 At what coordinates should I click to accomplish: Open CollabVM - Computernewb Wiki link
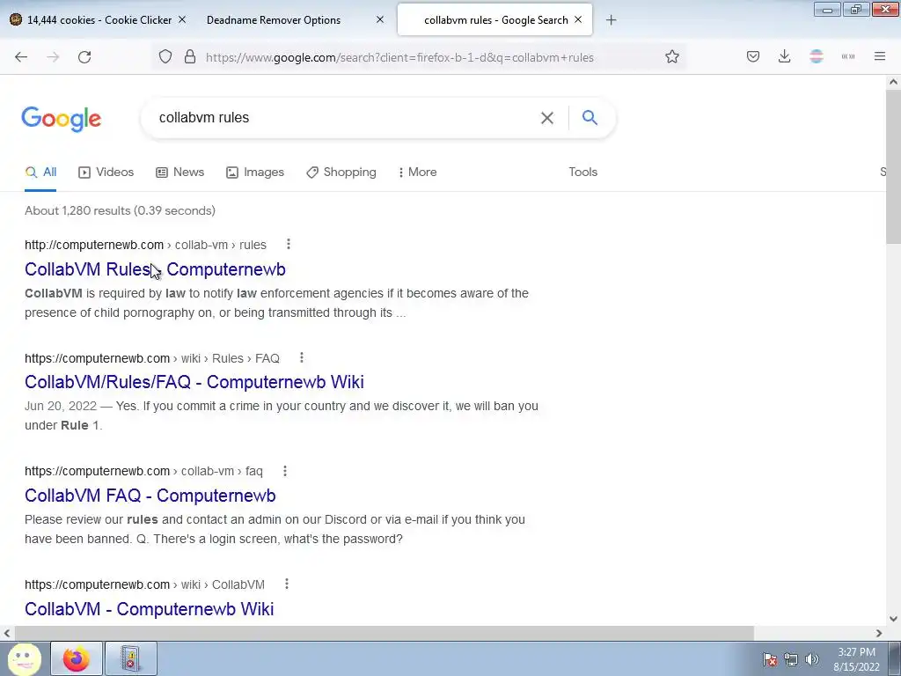[x=150, y=609]
